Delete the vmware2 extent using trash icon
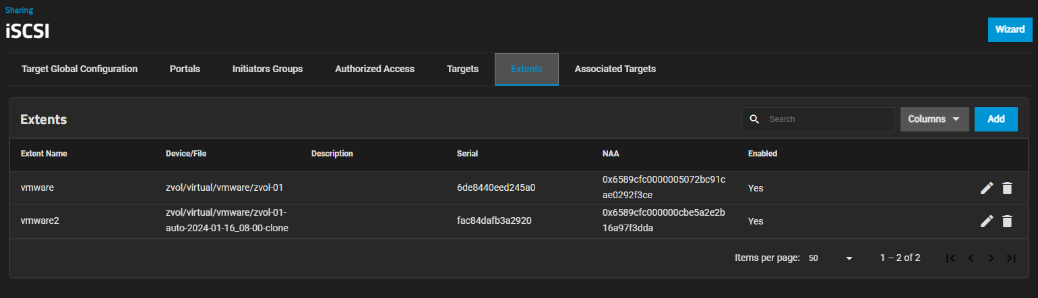This screenshot has width=1038, height=298. pos(1007,221)
